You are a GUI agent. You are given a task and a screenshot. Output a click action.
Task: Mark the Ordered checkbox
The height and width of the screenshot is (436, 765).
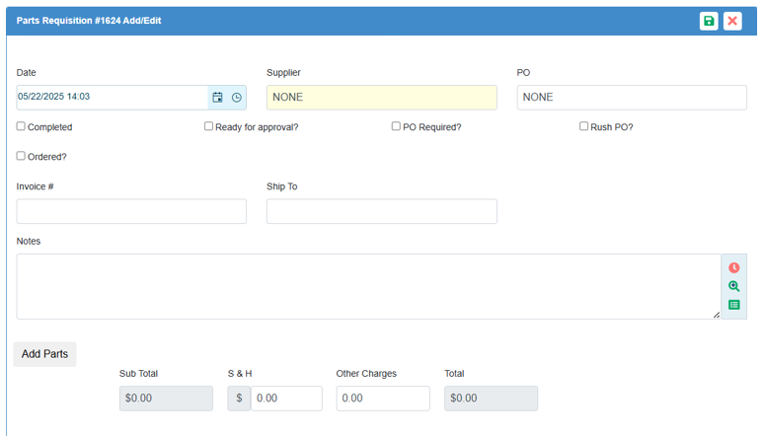coord(21,156)
